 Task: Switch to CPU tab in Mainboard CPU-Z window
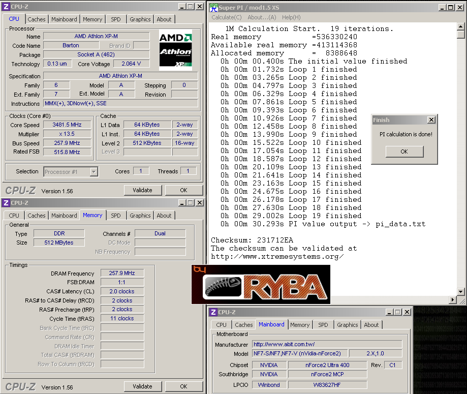[221, 325]
